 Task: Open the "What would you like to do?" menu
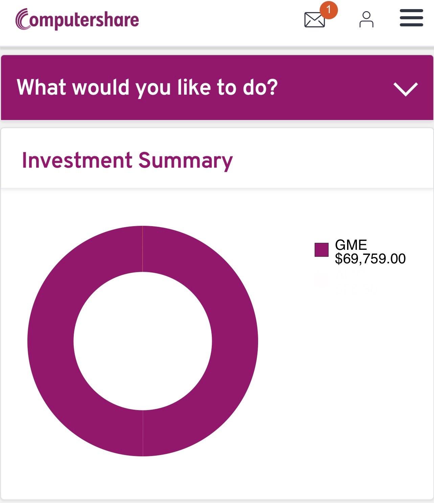(147, 88)
